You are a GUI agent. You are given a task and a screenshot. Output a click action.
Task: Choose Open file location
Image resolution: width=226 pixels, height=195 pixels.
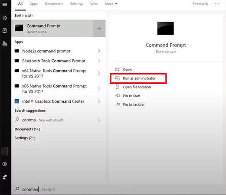137,87
